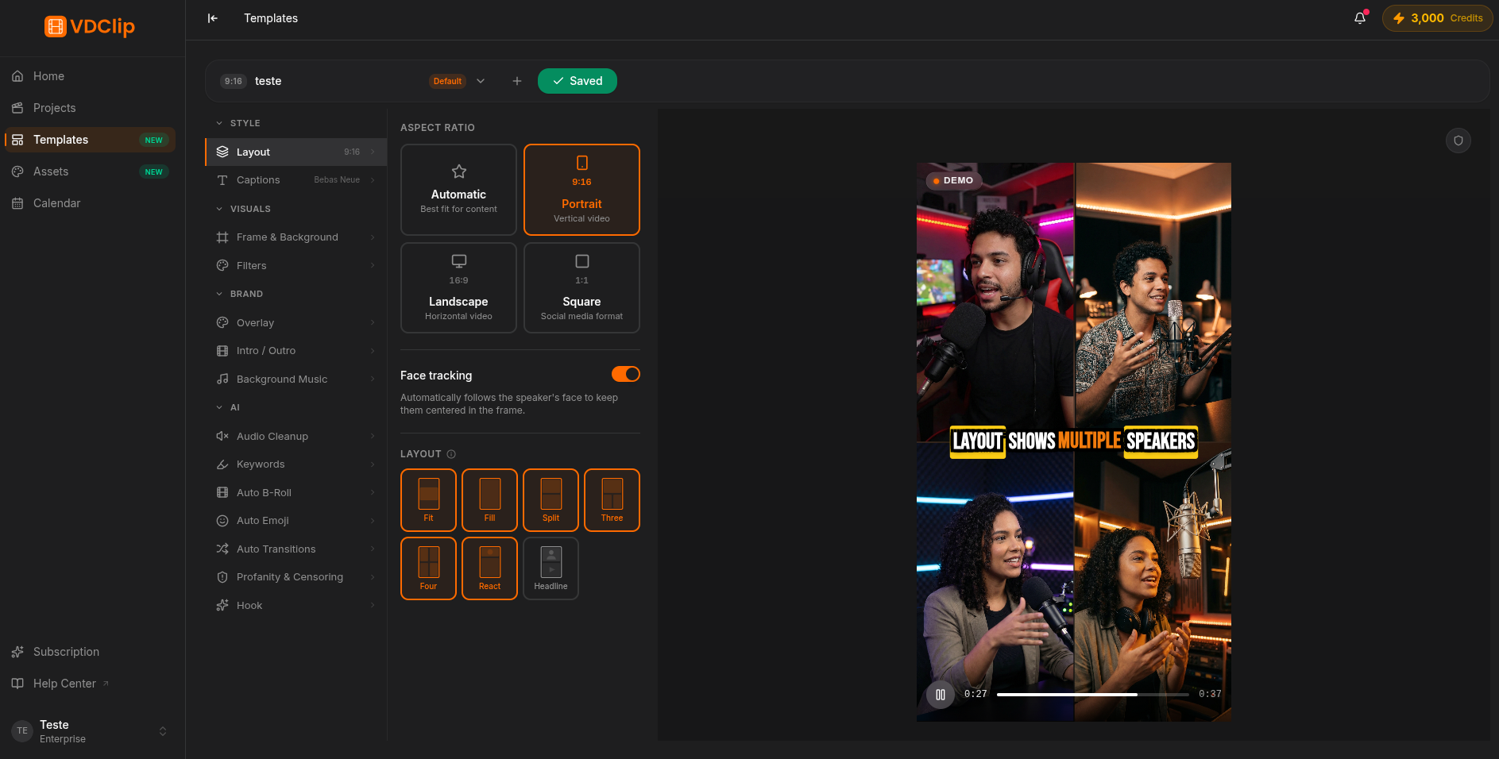Viewport: 1499px width, 759px height.
Task: Open the Default template dropdown chevron
Action: coord(481,81)
